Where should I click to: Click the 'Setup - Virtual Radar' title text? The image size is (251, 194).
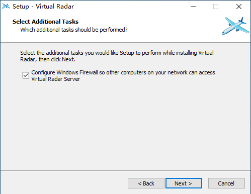43,7
